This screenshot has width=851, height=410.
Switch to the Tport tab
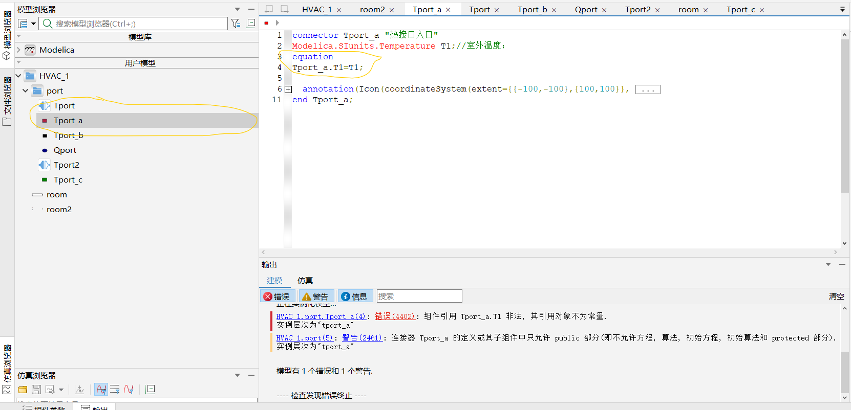pos(479,9)
